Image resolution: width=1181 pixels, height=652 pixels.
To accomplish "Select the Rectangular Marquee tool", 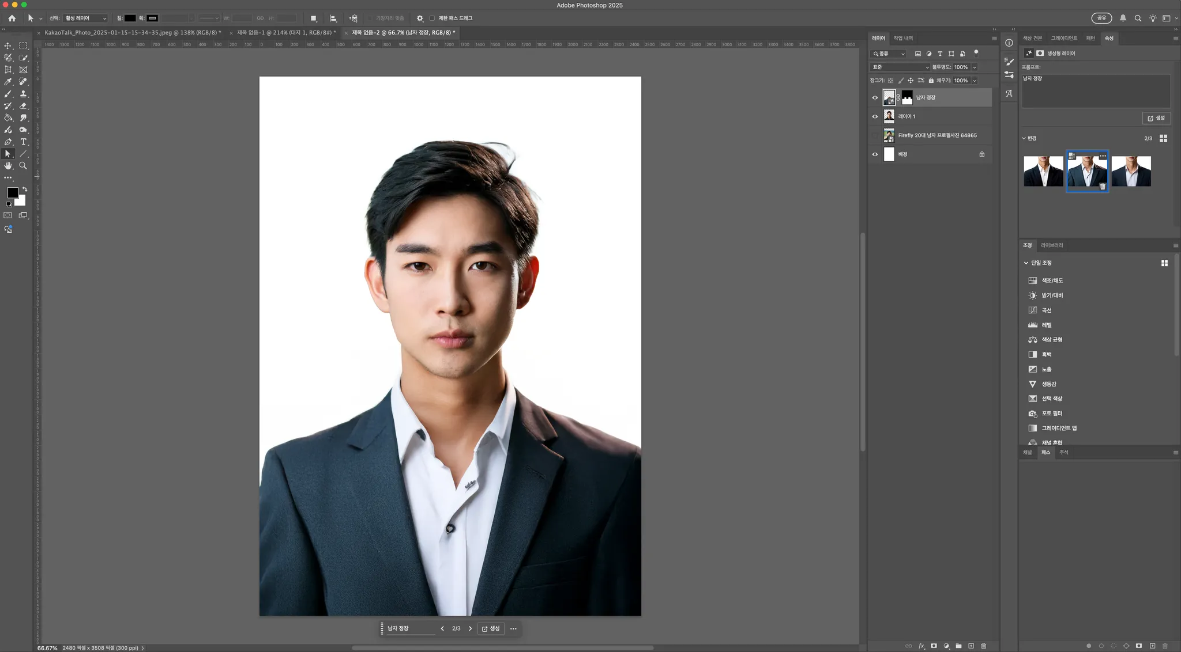I will click(x=23, y=46).
